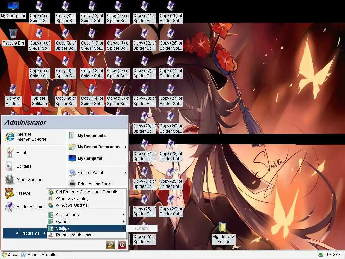This screenshot has width=345, height=259.
Task: Open Remote Assistance from All Programs
Action: point(87,235)
